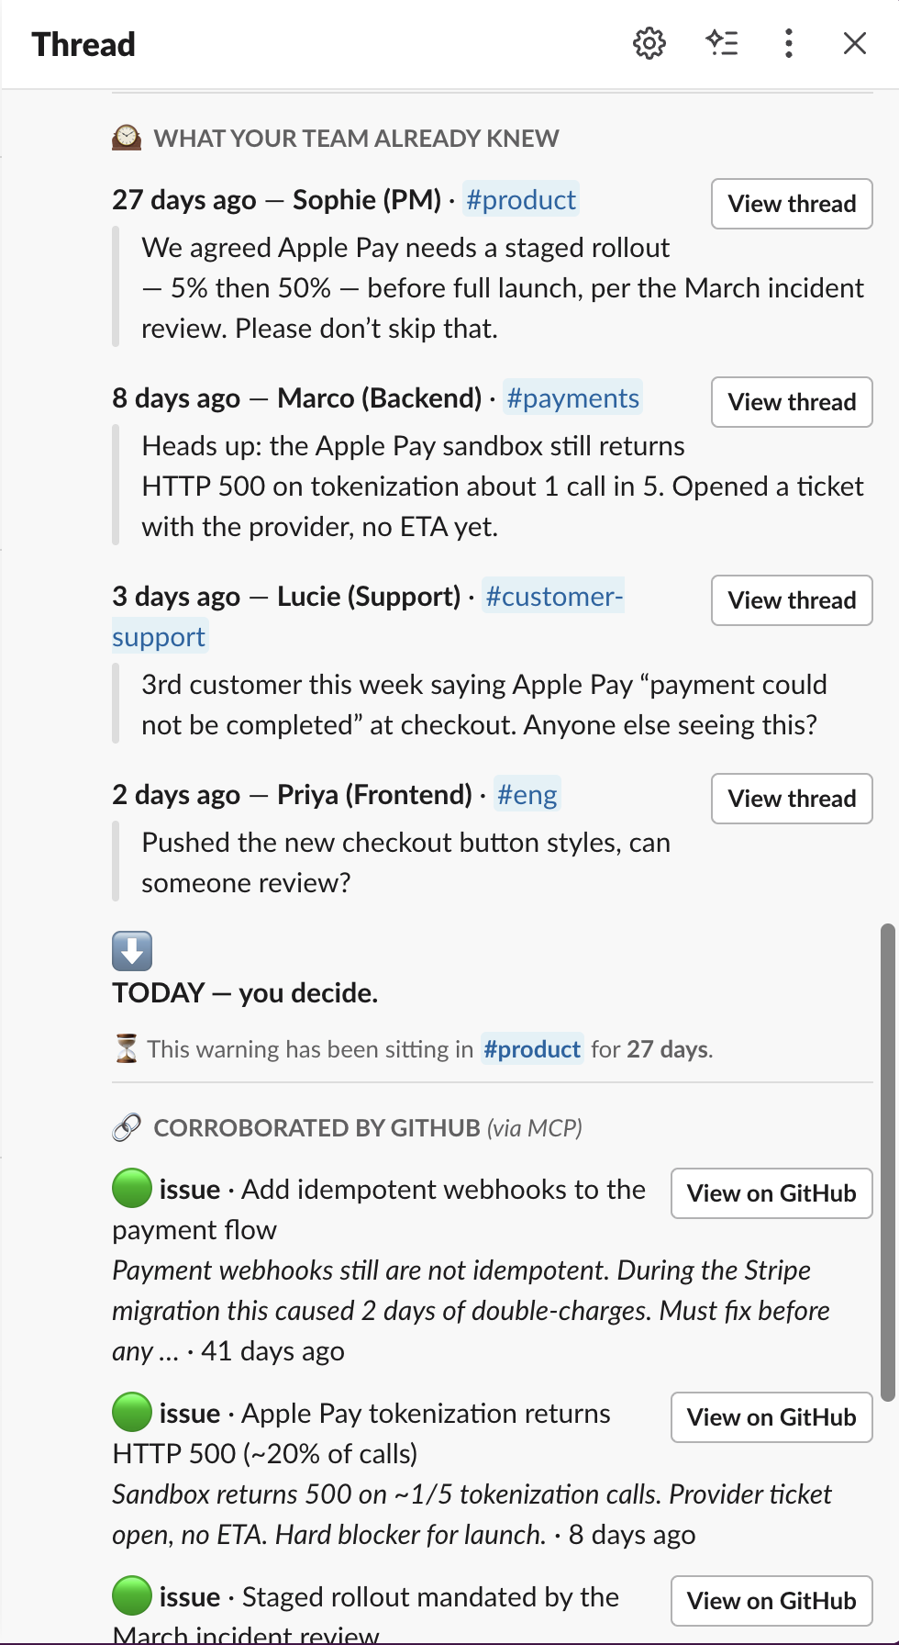View thread for Marco's sandbox HTTP 500 message

(x=792, y=402)
